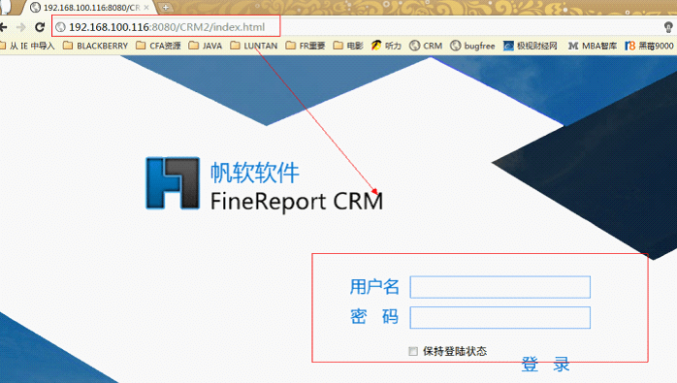Screen dimensions: 677x383
Task: Open a new tab with the plus button
Action: (x=165, y=8)
